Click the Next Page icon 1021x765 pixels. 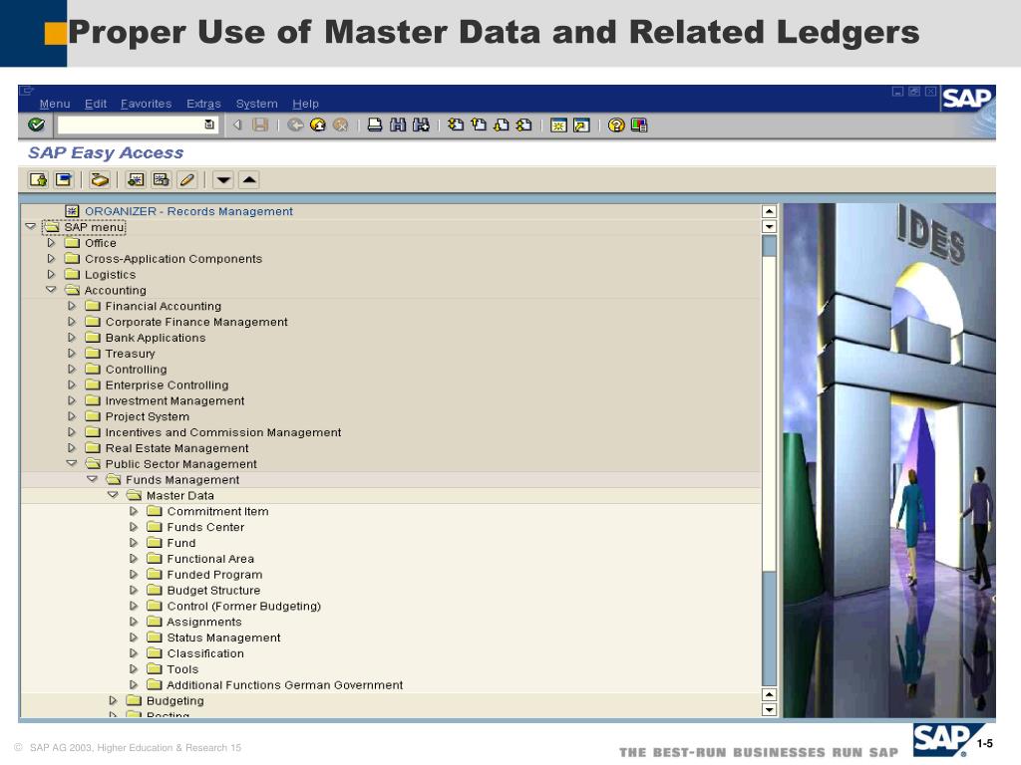(502, 125)
